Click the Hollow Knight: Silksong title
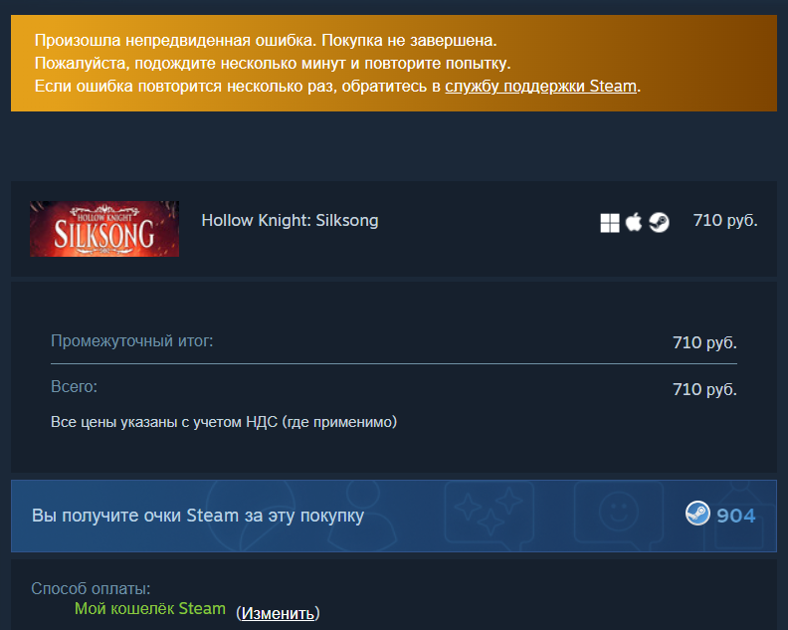 [290, 220]
